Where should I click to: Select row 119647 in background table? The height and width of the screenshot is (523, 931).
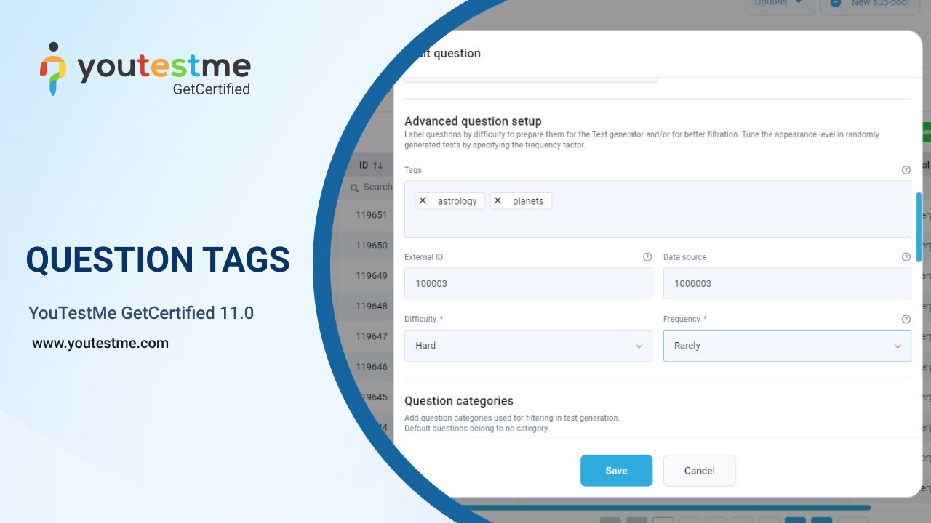371,337
